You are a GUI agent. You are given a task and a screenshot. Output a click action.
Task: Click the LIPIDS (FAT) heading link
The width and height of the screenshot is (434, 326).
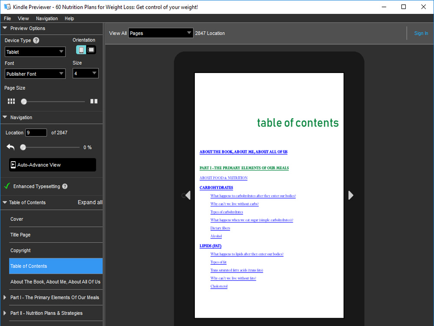210,246
